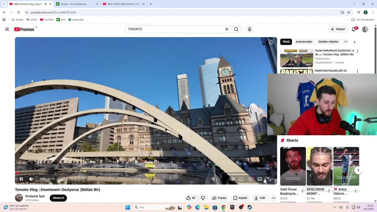The image size is (377, 212).
Task: Open the player settings gear
Action: [250, 179]
